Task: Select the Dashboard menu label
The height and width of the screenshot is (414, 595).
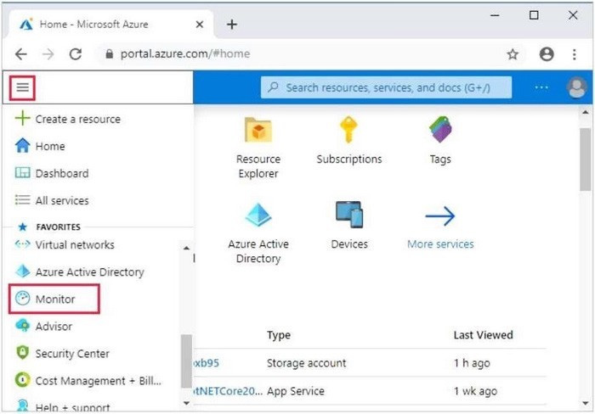Action: click(62, 173)
